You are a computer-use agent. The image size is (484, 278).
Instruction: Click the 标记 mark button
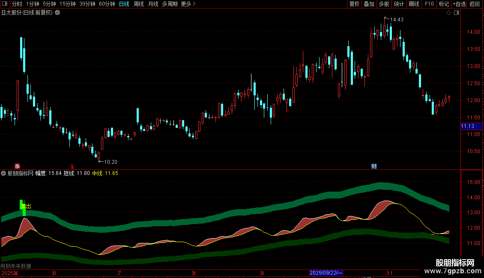[x=444, y=4]
